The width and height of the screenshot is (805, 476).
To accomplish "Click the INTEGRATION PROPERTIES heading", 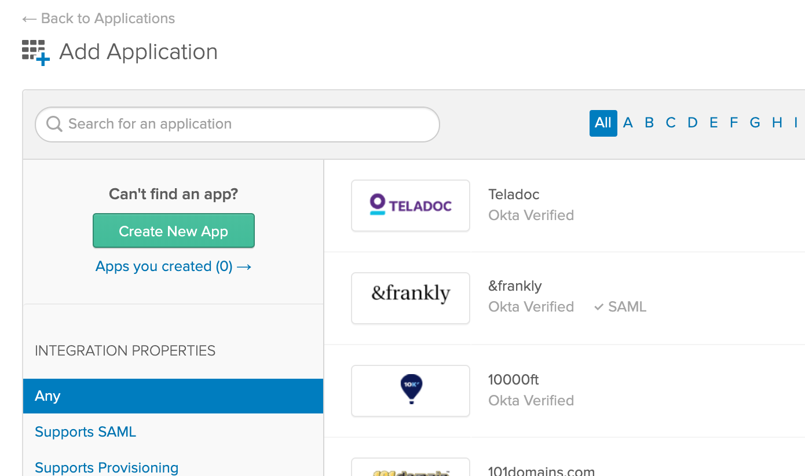I will point(125,351).
